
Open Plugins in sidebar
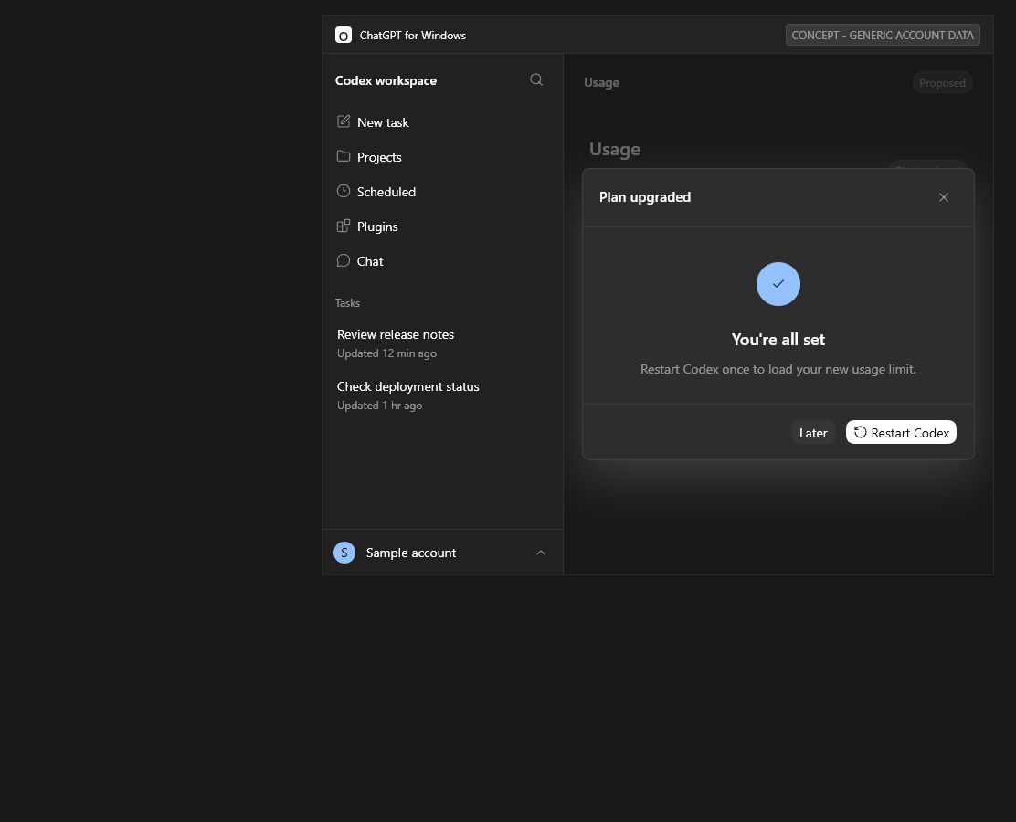442,227
